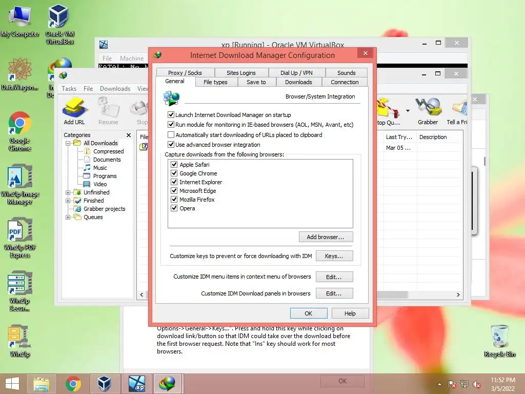Toggle Use advanced browser integration
The width and height of the screenshot is (525, 394).
pyautogui.click(x=171, y=144)
